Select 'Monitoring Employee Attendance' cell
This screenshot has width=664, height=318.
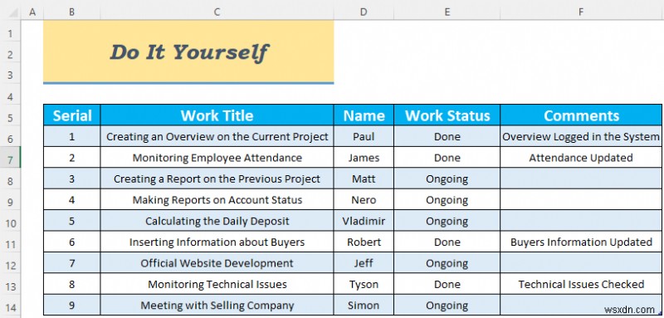coord(217,158)
